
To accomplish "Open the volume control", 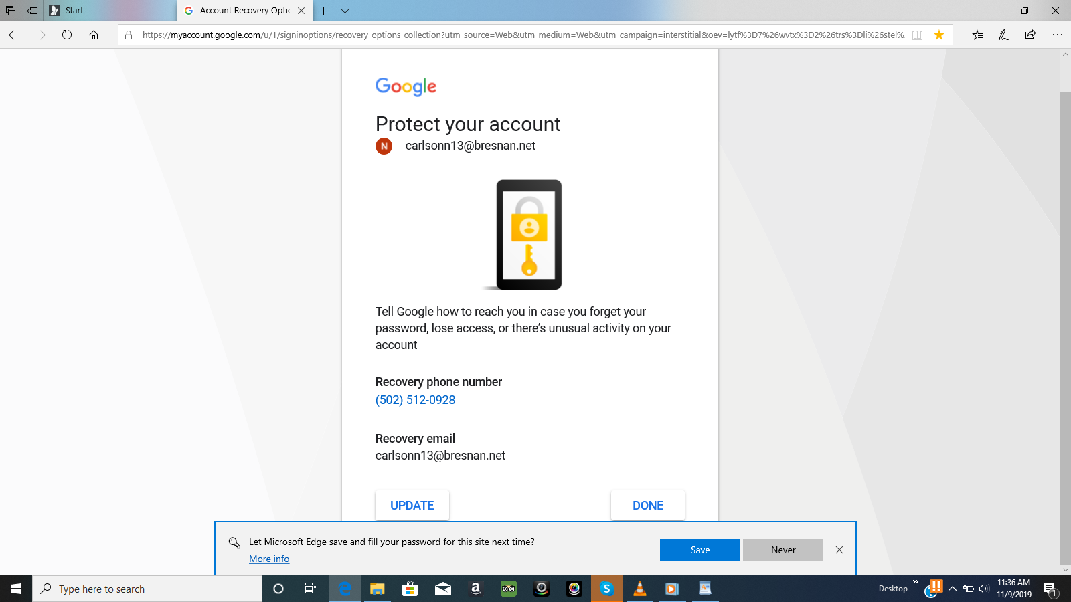I will tap(984, 589).
